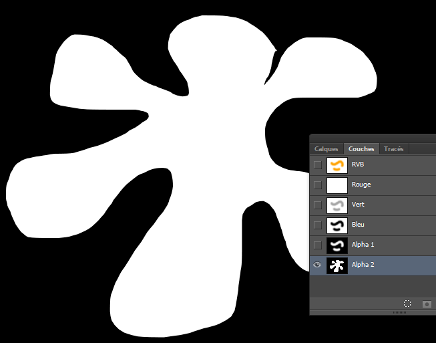The height and width of the screenshot is (343, 436).
Task: Click the Vert channel thumbnail
Action: [337, 205]
